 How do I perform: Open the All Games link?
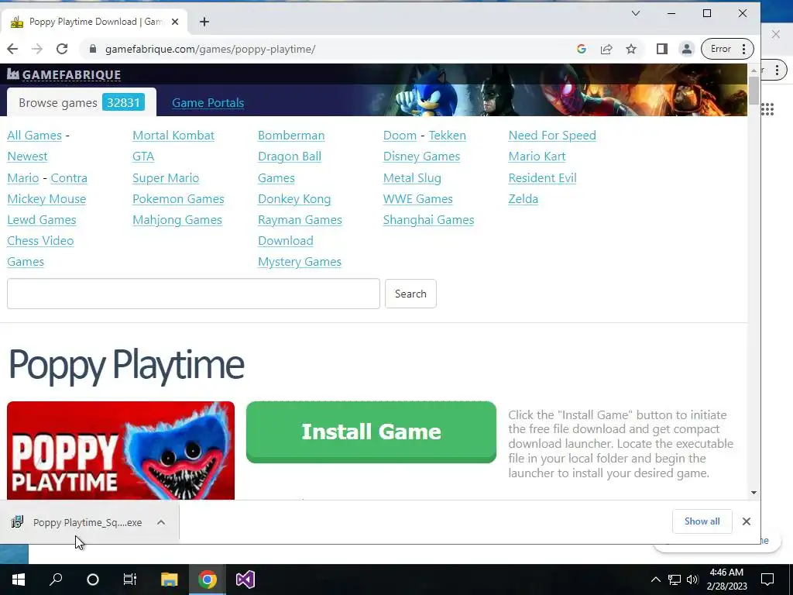[34, 136]
